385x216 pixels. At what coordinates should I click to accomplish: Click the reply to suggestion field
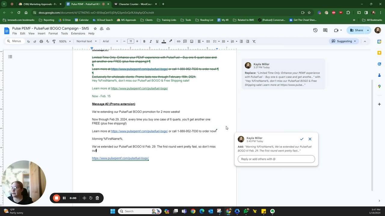276,159
